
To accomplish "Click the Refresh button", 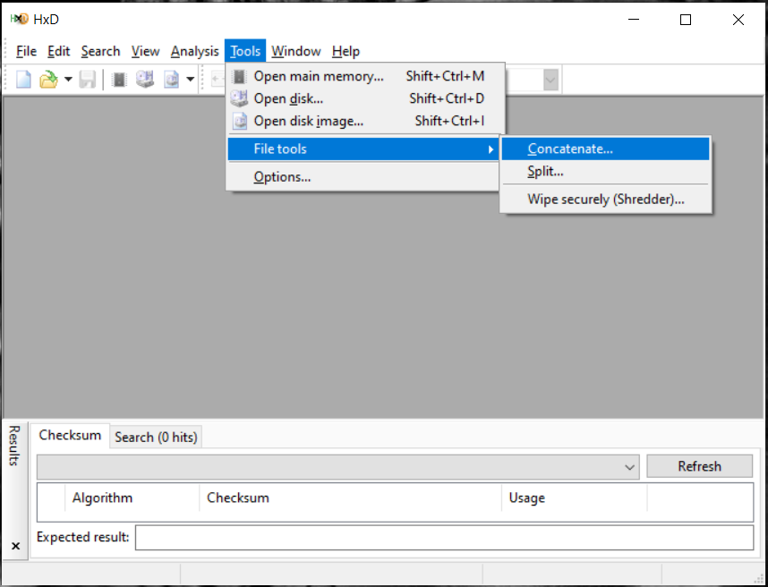I will pos(699,466).
